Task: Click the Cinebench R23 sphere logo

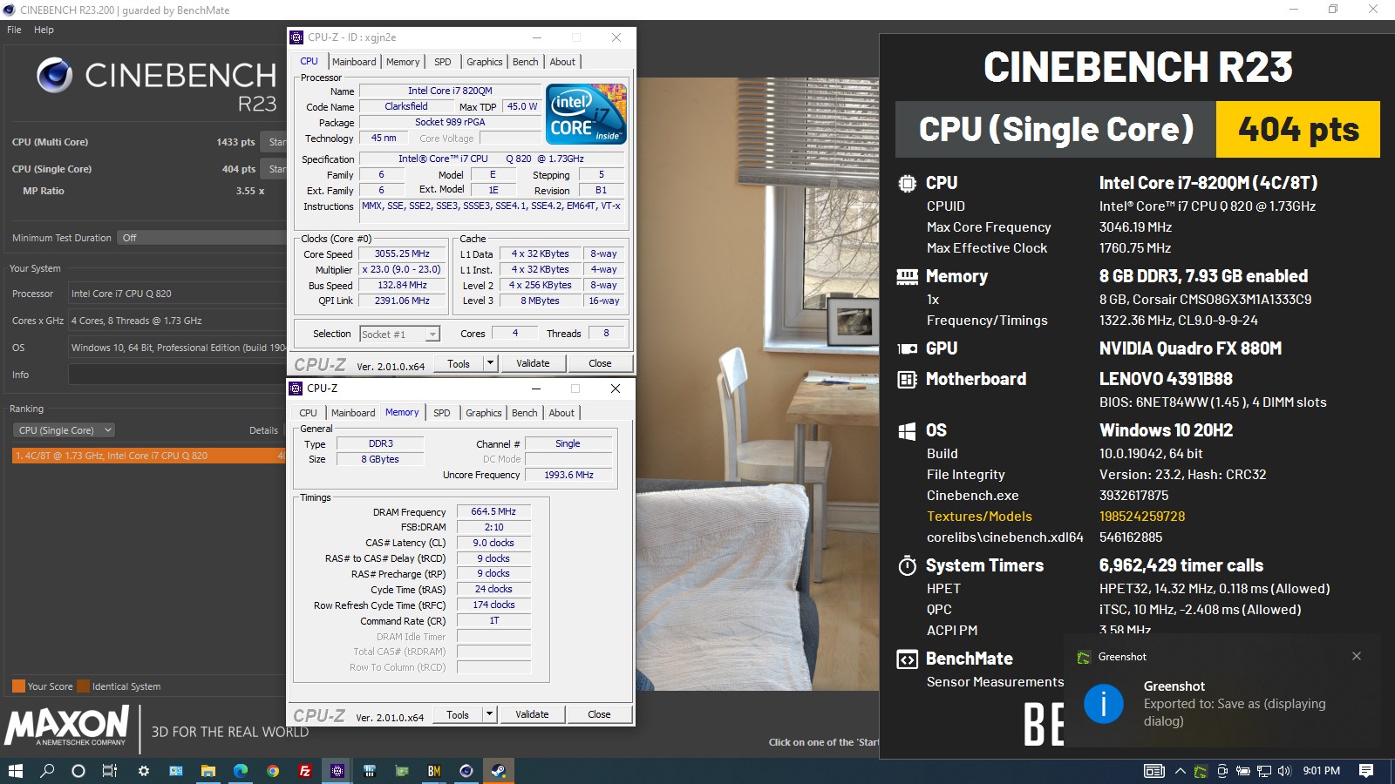Action: click(54, 76)
